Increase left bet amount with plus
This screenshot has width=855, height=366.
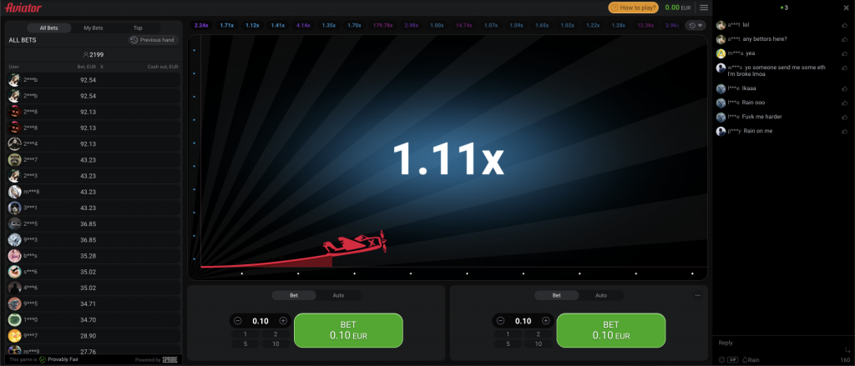click(283, 321)
